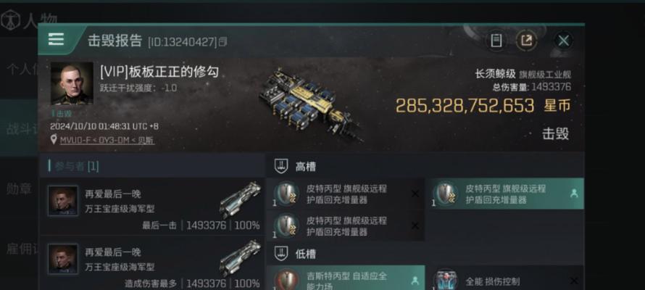Share the kill report via export icon
The height and width of the screenshot is (290, 645).
(x=527, y=41)
